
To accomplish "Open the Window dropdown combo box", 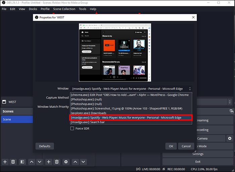I will [131, 89].
